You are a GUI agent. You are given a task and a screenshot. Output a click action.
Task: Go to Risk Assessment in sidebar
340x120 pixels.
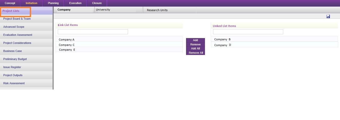(14, 83)
